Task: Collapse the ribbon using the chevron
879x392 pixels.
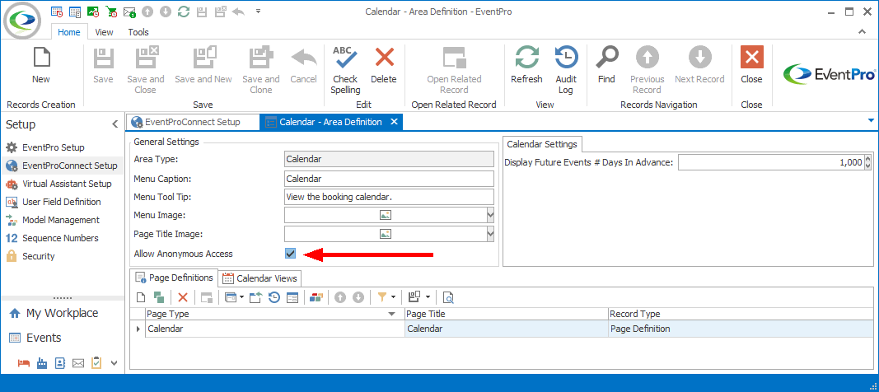Action: point(863,32)
